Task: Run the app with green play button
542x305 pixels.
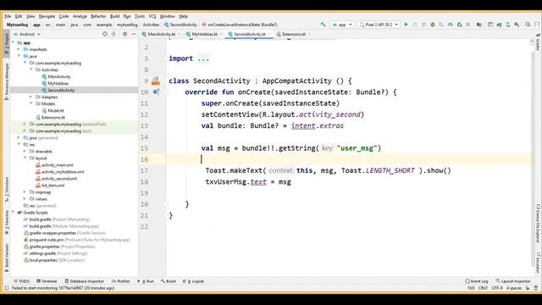Action: [x=406, y=25]
